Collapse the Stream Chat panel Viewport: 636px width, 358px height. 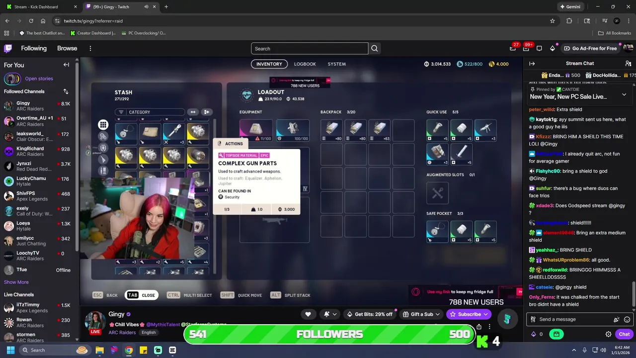(532, 64)
